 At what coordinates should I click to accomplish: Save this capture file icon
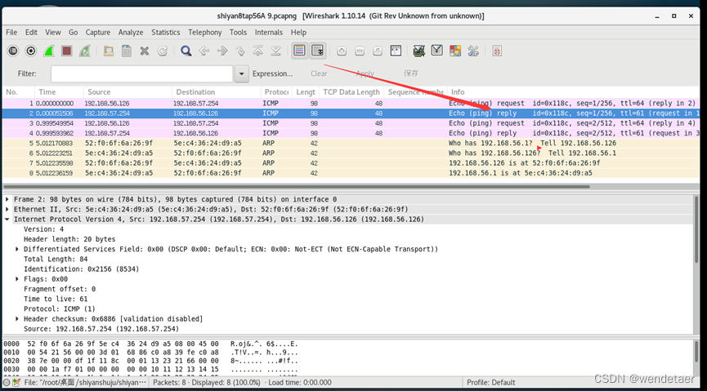click(127, 51)
